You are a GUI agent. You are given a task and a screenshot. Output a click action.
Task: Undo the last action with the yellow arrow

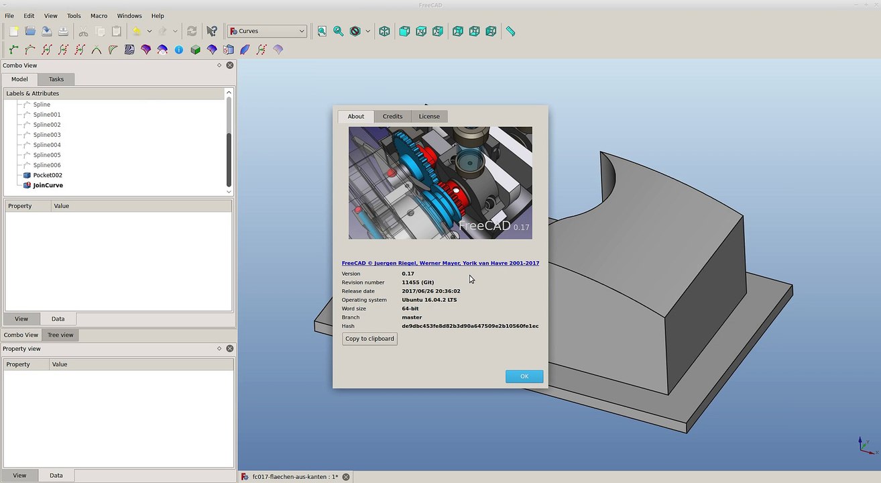point(136,31)
